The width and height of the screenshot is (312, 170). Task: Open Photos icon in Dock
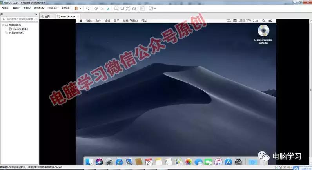[x=189, y=162]
